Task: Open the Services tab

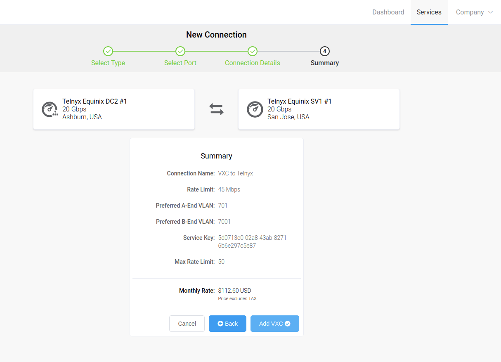Action: [x=429, y=12]
